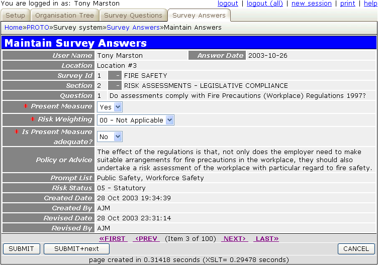Navigate to PREV item

(146, 239)
